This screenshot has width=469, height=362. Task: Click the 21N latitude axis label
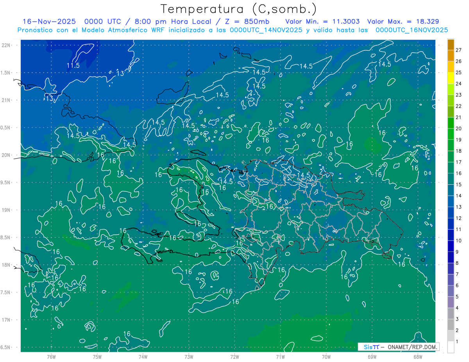pyautogui.click(x=6, y=100)
